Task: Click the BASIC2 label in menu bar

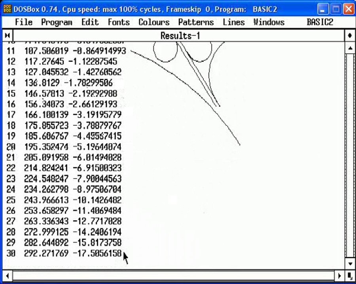Action: coord(320,22)
